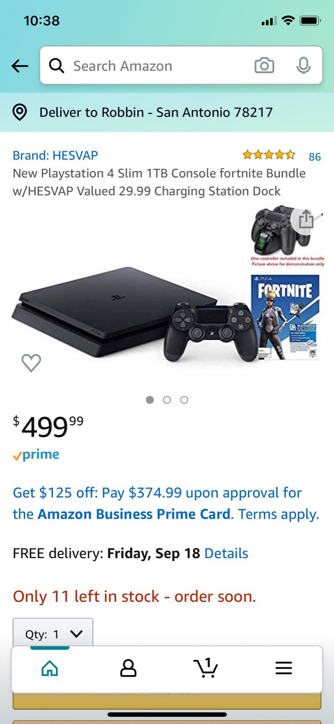
Task: Open camera search in search bar
Action: [264, 66]
